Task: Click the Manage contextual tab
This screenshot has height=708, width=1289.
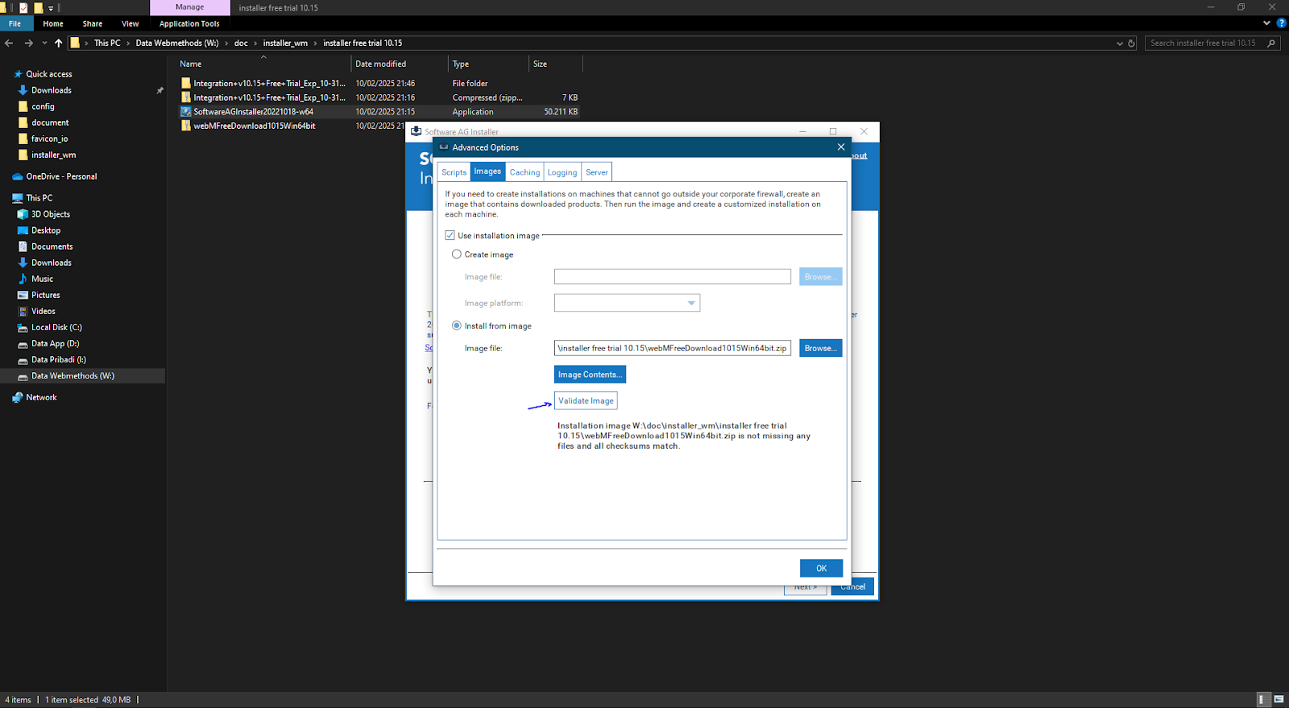Action: (x=190, y=7)
